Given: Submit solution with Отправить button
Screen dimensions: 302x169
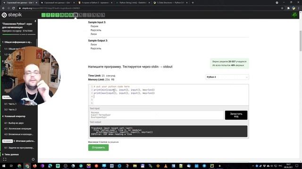Looking at the screenshot, I should (99, 147).
